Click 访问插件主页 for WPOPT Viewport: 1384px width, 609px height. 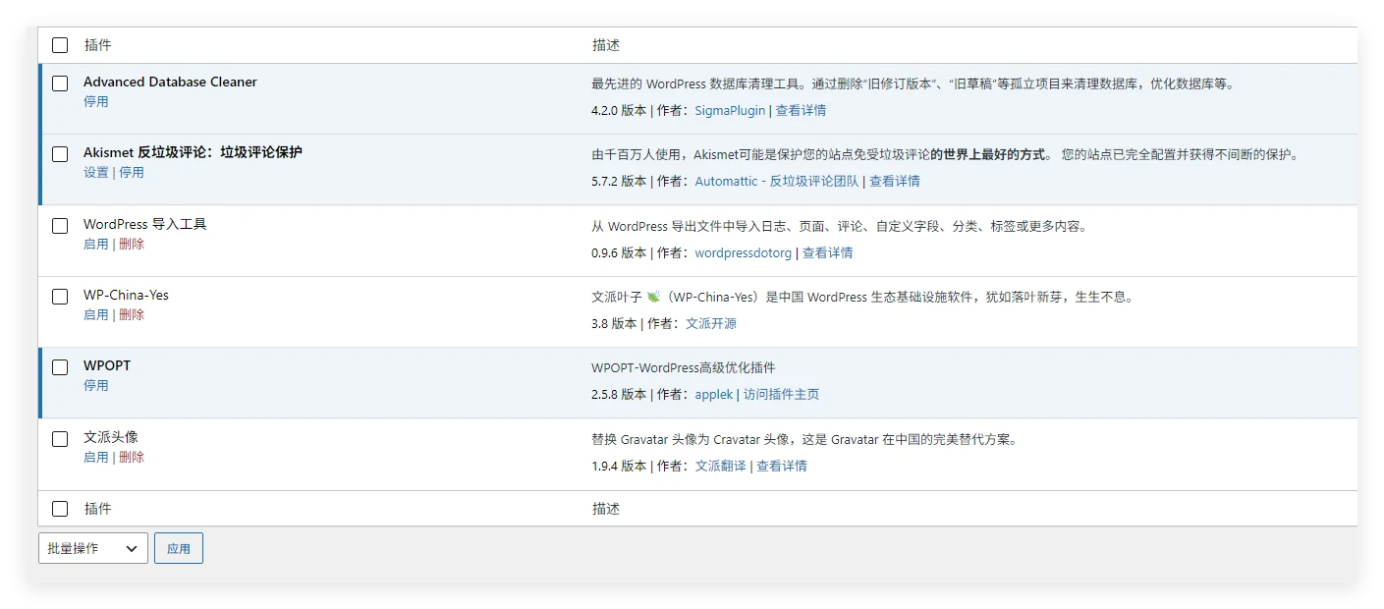tap(781, 394)
